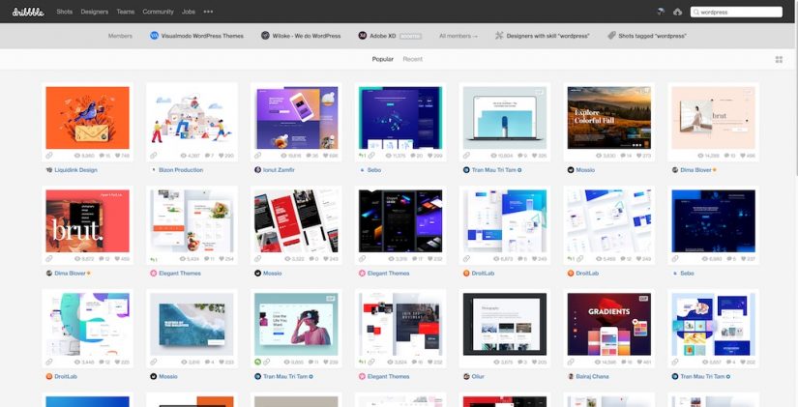Open Designers with skill "wordpress"

[547, 36]
